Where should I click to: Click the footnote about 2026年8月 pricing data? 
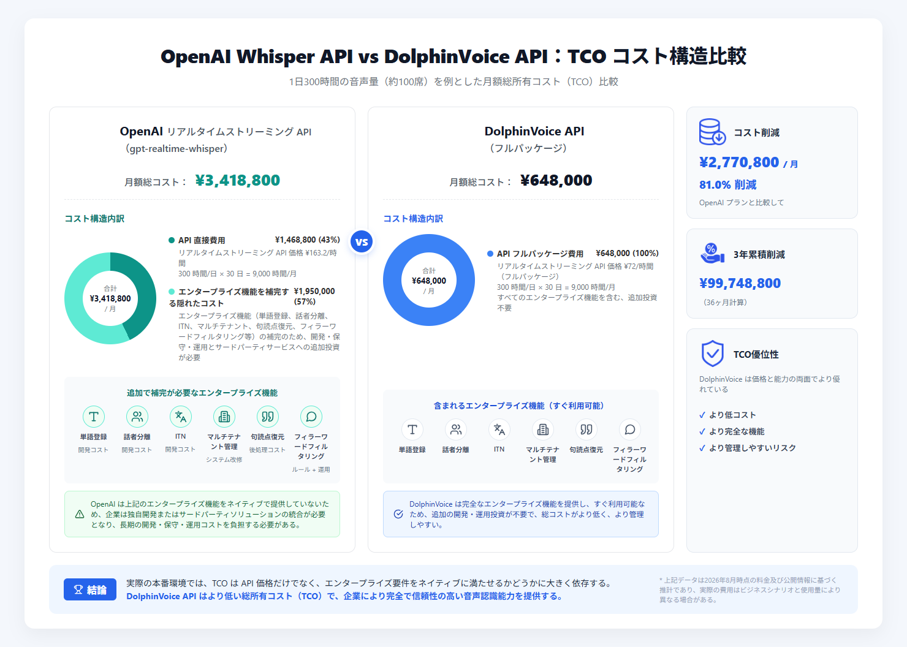point(751,589)
